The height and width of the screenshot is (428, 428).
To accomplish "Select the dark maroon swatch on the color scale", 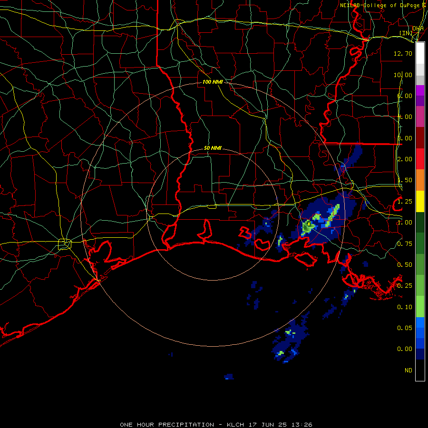I will tap(420, 138).
